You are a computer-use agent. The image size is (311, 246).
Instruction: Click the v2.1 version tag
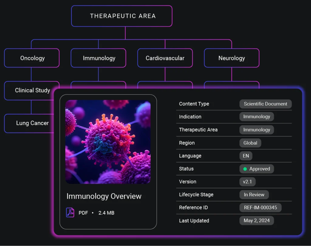point(247,182)
